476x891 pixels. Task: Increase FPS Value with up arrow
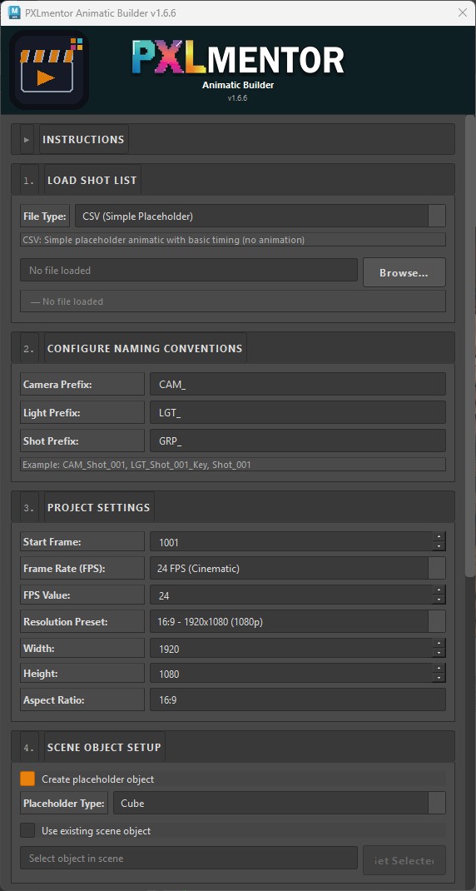point(439,590)
